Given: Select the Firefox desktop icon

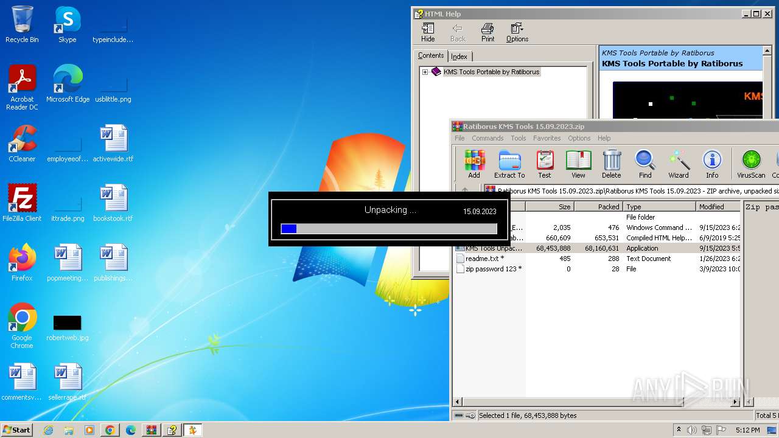Looking at the screenshot, I should tap(22, 263).
